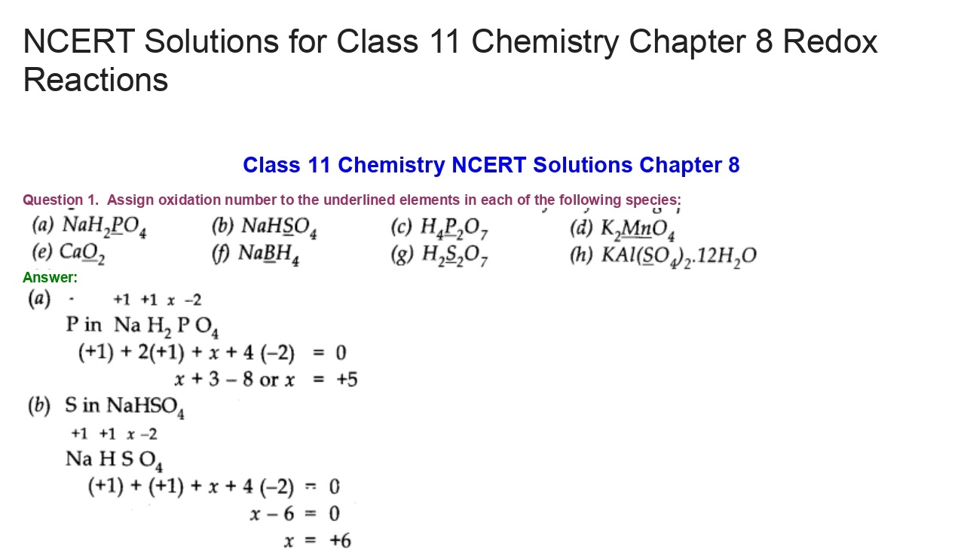Image resolution: width=961 pixels, height=552 pixels.
Task: Click the 'S in NaHSO4' answer line
Action: coord(124,407)
